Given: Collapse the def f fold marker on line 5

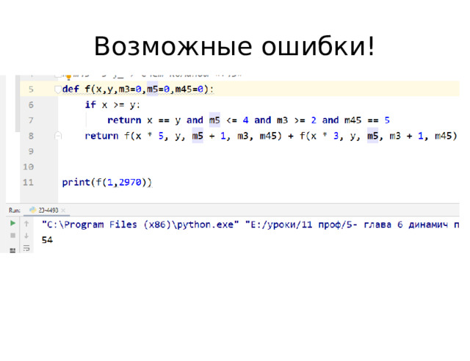Looking at the screenshot, I should coord(58,90).
